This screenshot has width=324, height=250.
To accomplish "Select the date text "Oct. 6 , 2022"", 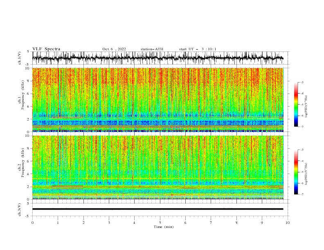I will click(x=114, y=49).
